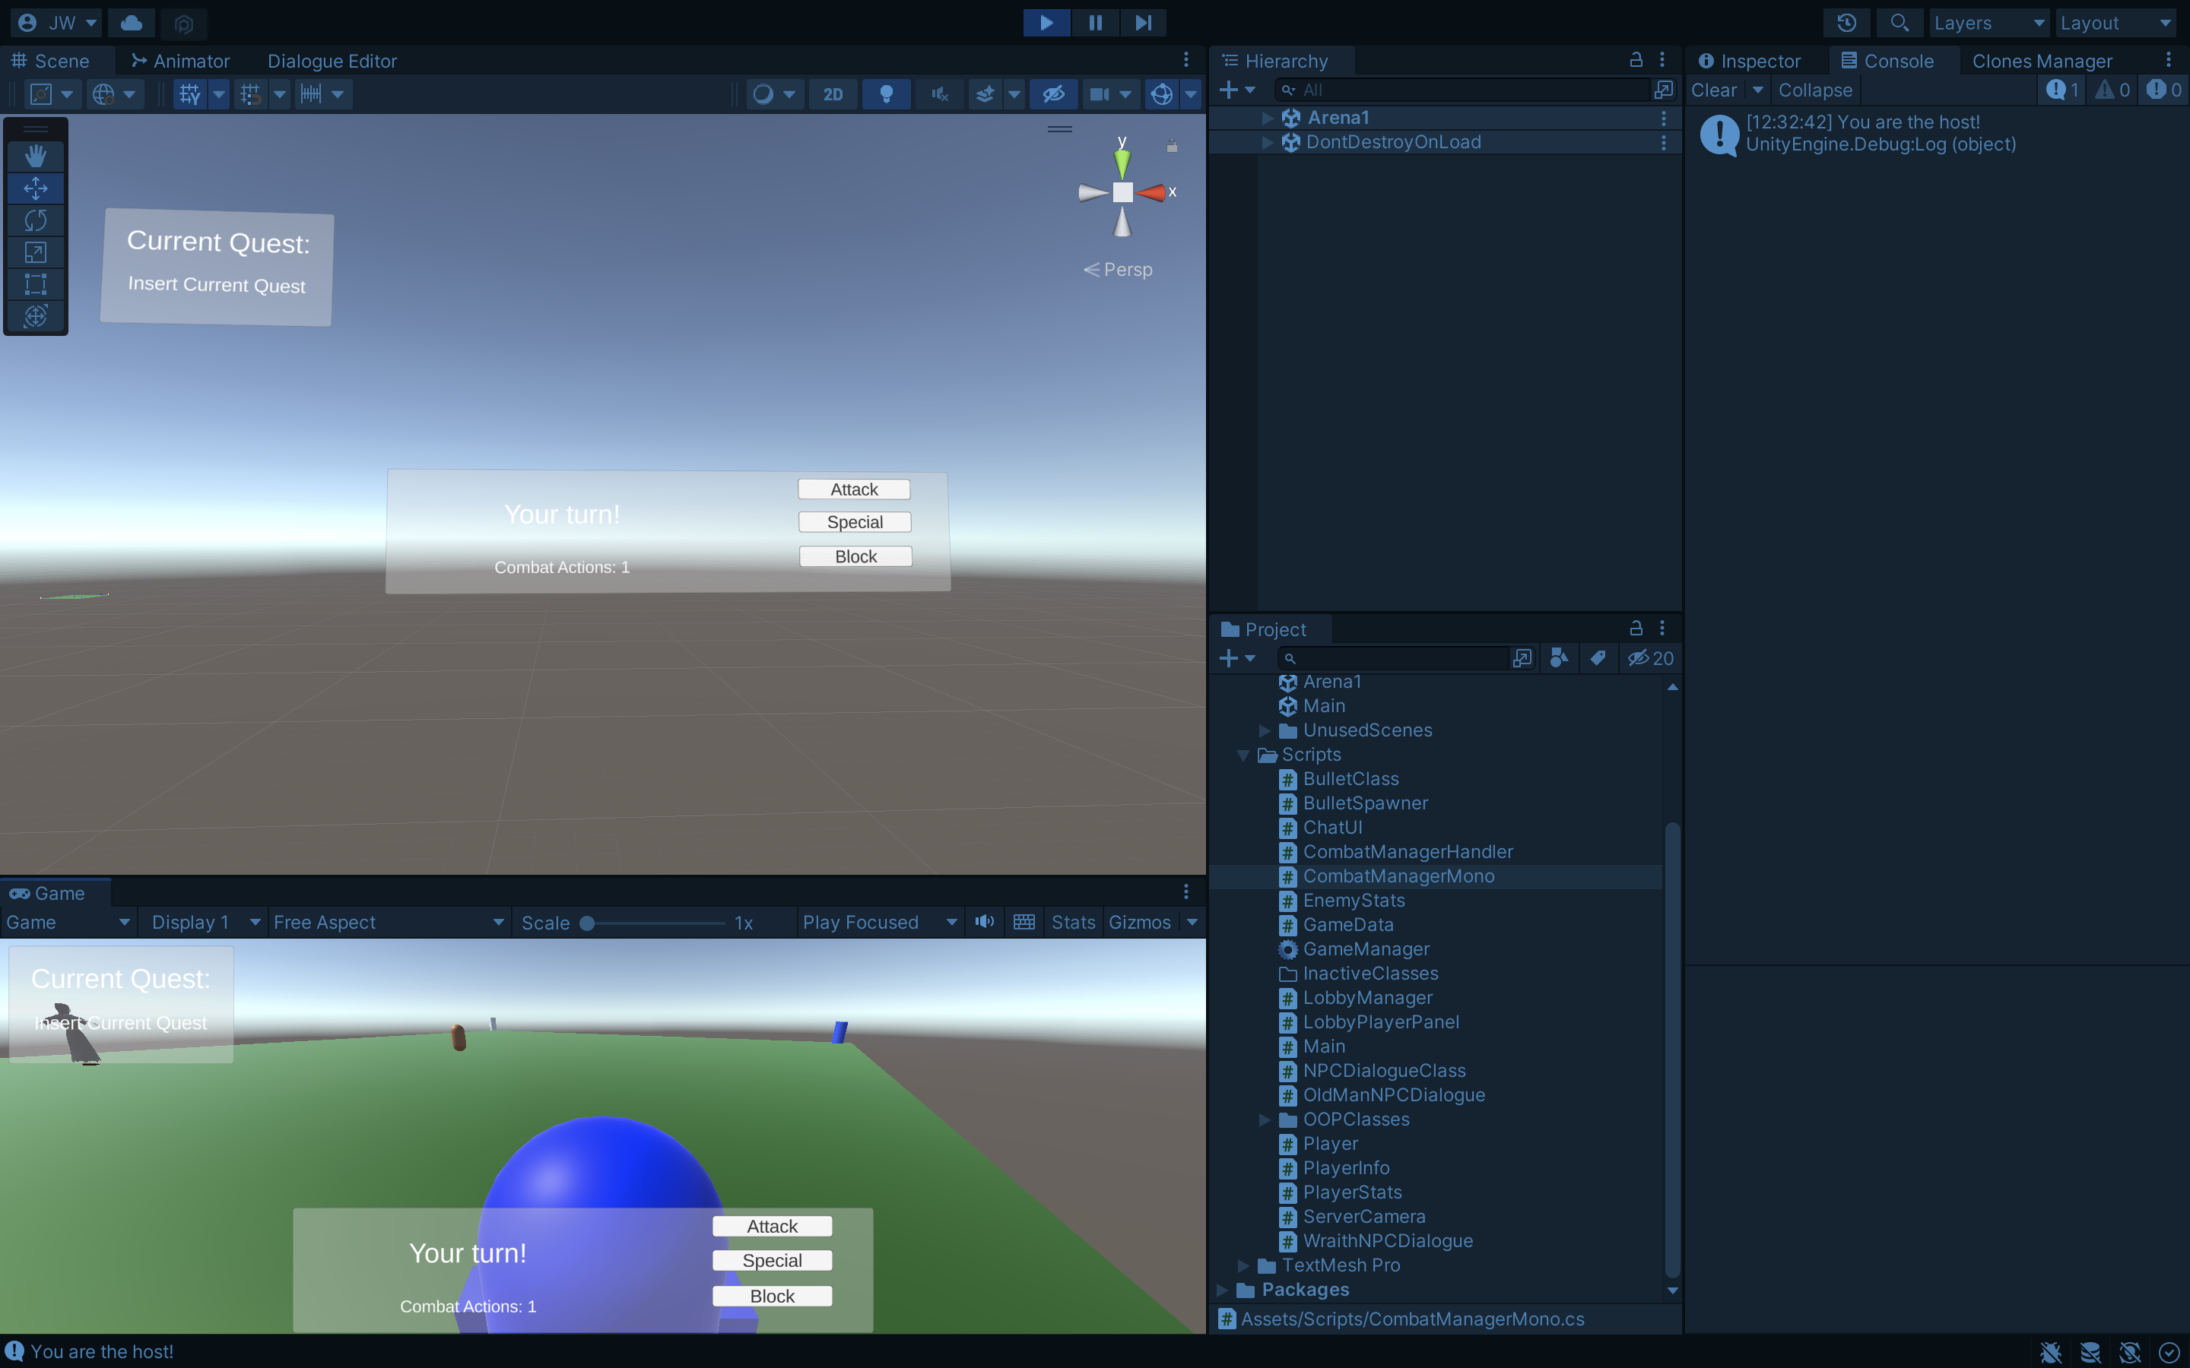Select the Scale tool
Viewport: 2190px width, 1368px height.
(x=35, y=252)
